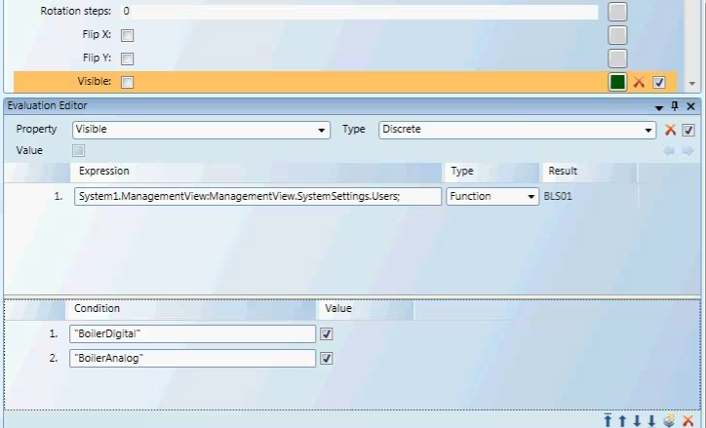Click the move-to-bottom arrow icon

click(x=651, y=420)
